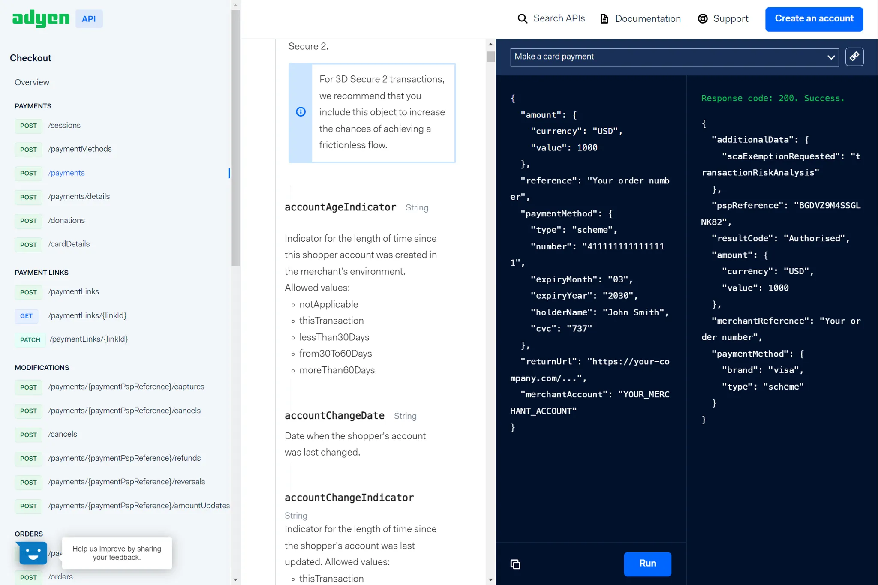Click the Search APIs magnifier icon
The width and height of the screenshot is (878, 585).
(523, 18)
